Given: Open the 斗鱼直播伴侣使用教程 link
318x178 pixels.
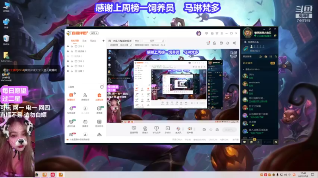Looking at the screenshot, I should 79,140.
